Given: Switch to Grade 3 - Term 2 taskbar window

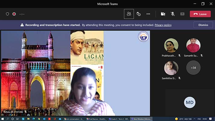Looking at the screenshot, I should click(x=119, y=119).
